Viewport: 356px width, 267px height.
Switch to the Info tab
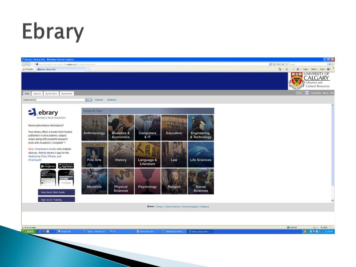[27, 94]
